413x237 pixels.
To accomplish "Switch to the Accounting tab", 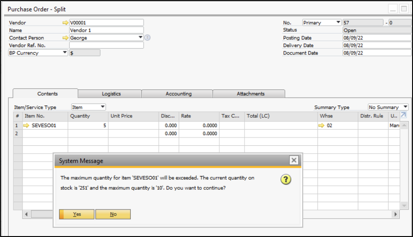I will [179, 94].
